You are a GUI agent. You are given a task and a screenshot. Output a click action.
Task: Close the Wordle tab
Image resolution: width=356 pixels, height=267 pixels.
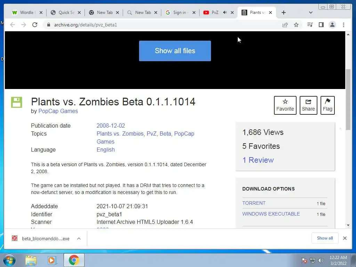coord(41,13)
